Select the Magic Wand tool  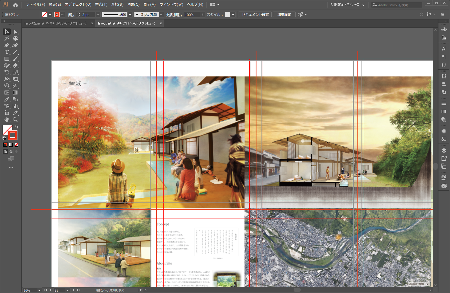point(7,39)
